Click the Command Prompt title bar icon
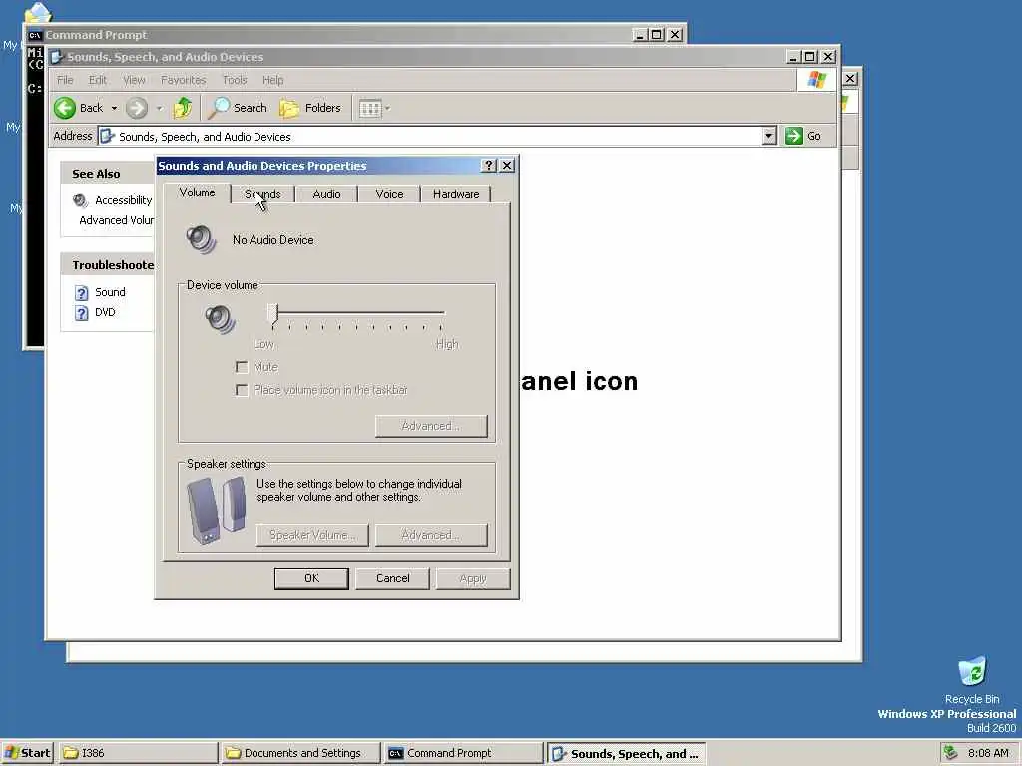Screen dimensions: 1022x766 [35, 35]
